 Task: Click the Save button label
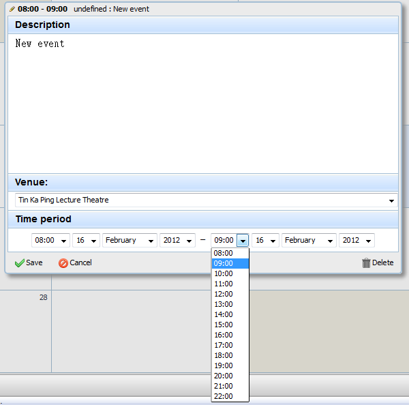(34, 262)
